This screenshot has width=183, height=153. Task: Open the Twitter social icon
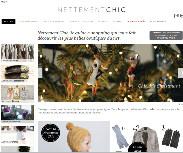click(x=181, y=16)
